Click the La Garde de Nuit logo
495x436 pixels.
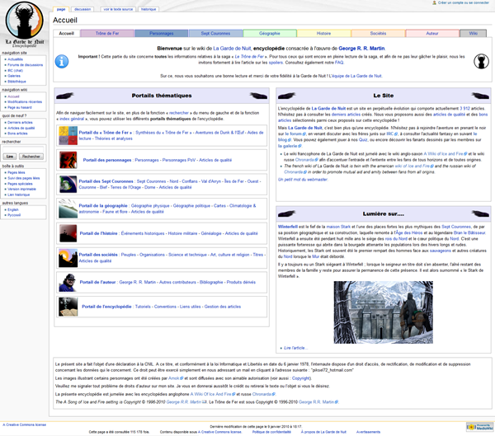coord(24,25)
